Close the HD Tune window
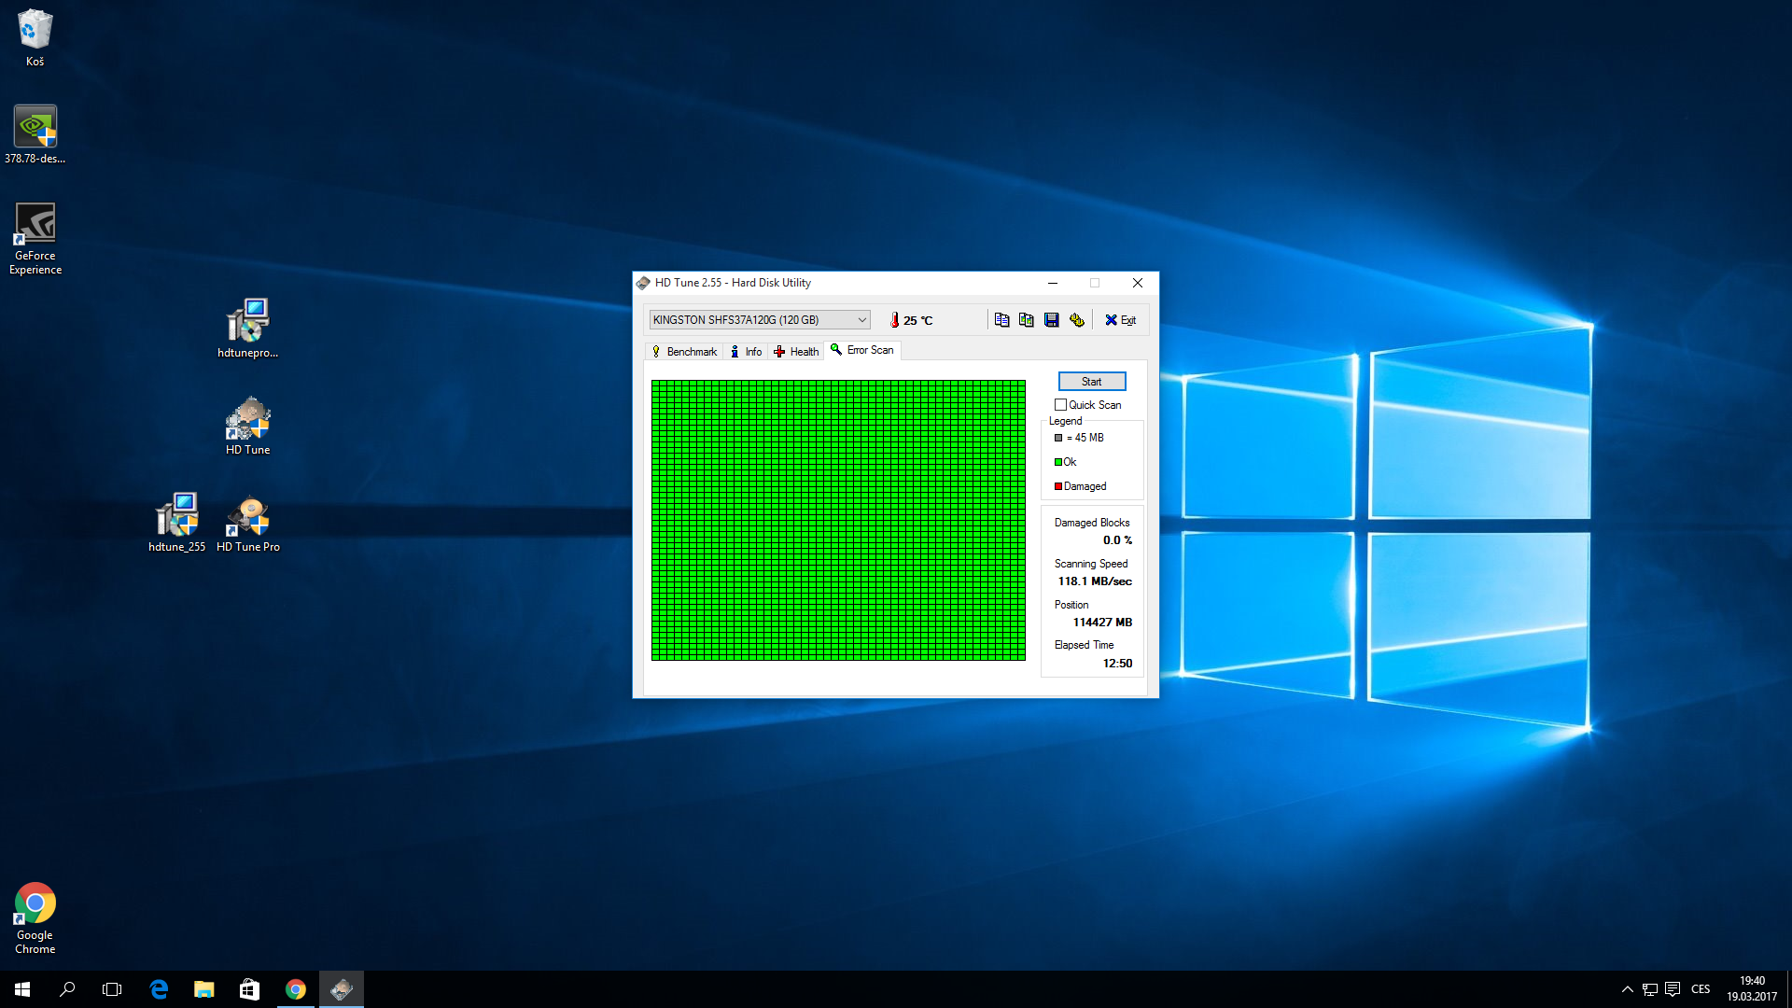The width and height of the screenshot is (1792, 1008). [1137, 283]
